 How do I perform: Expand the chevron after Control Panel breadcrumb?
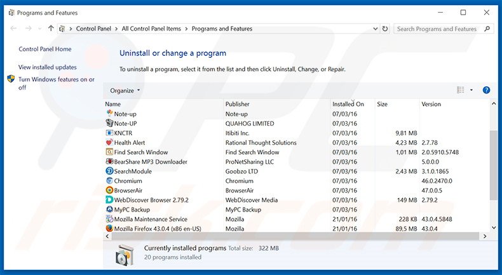coord(116,29)
